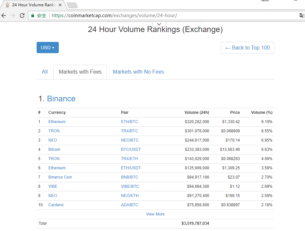Reload the page with the refresh icon
The image size is (305, 231).
point(22,16)
